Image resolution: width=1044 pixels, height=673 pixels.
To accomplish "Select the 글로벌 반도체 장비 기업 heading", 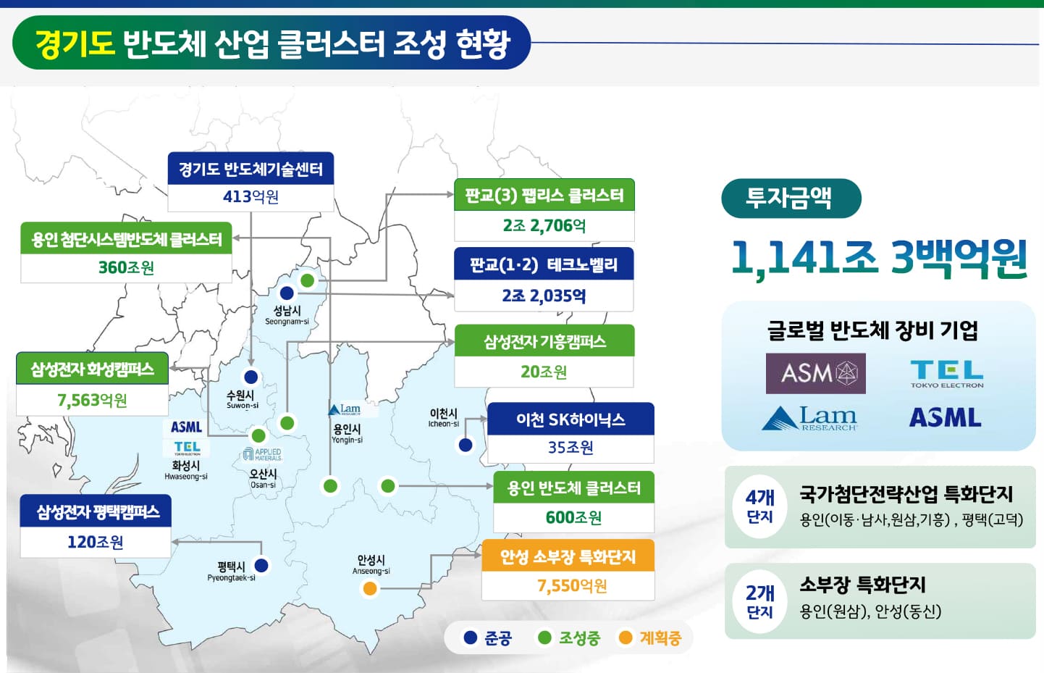I will pos(872,330).
